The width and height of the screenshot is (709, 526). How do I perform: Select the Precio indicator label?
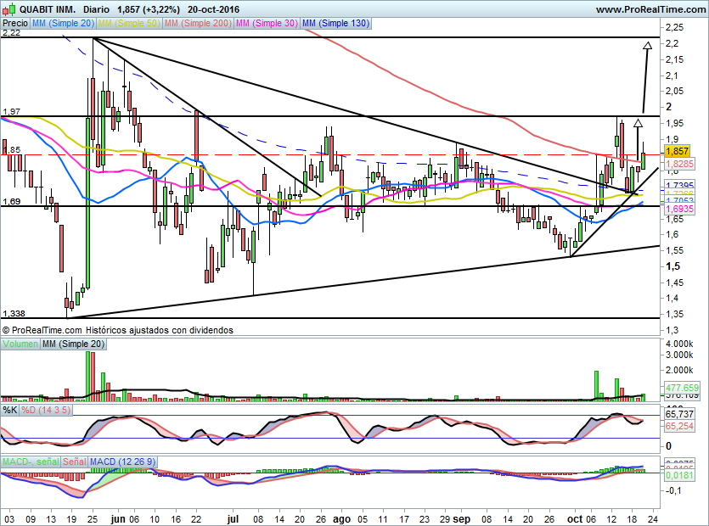click(15, 24)
